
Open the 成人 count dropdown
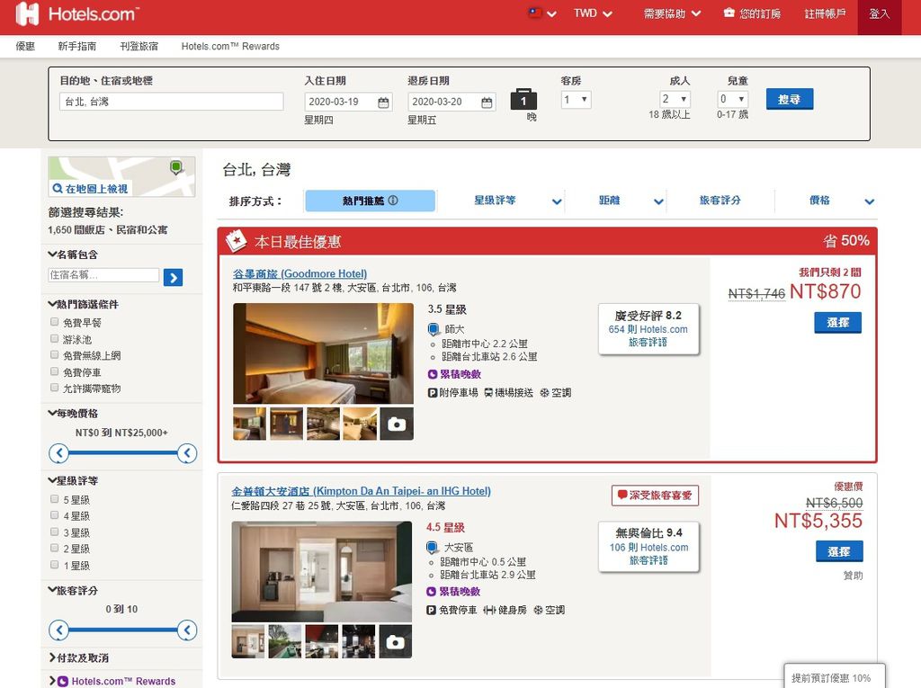click(x=675, y=99)
